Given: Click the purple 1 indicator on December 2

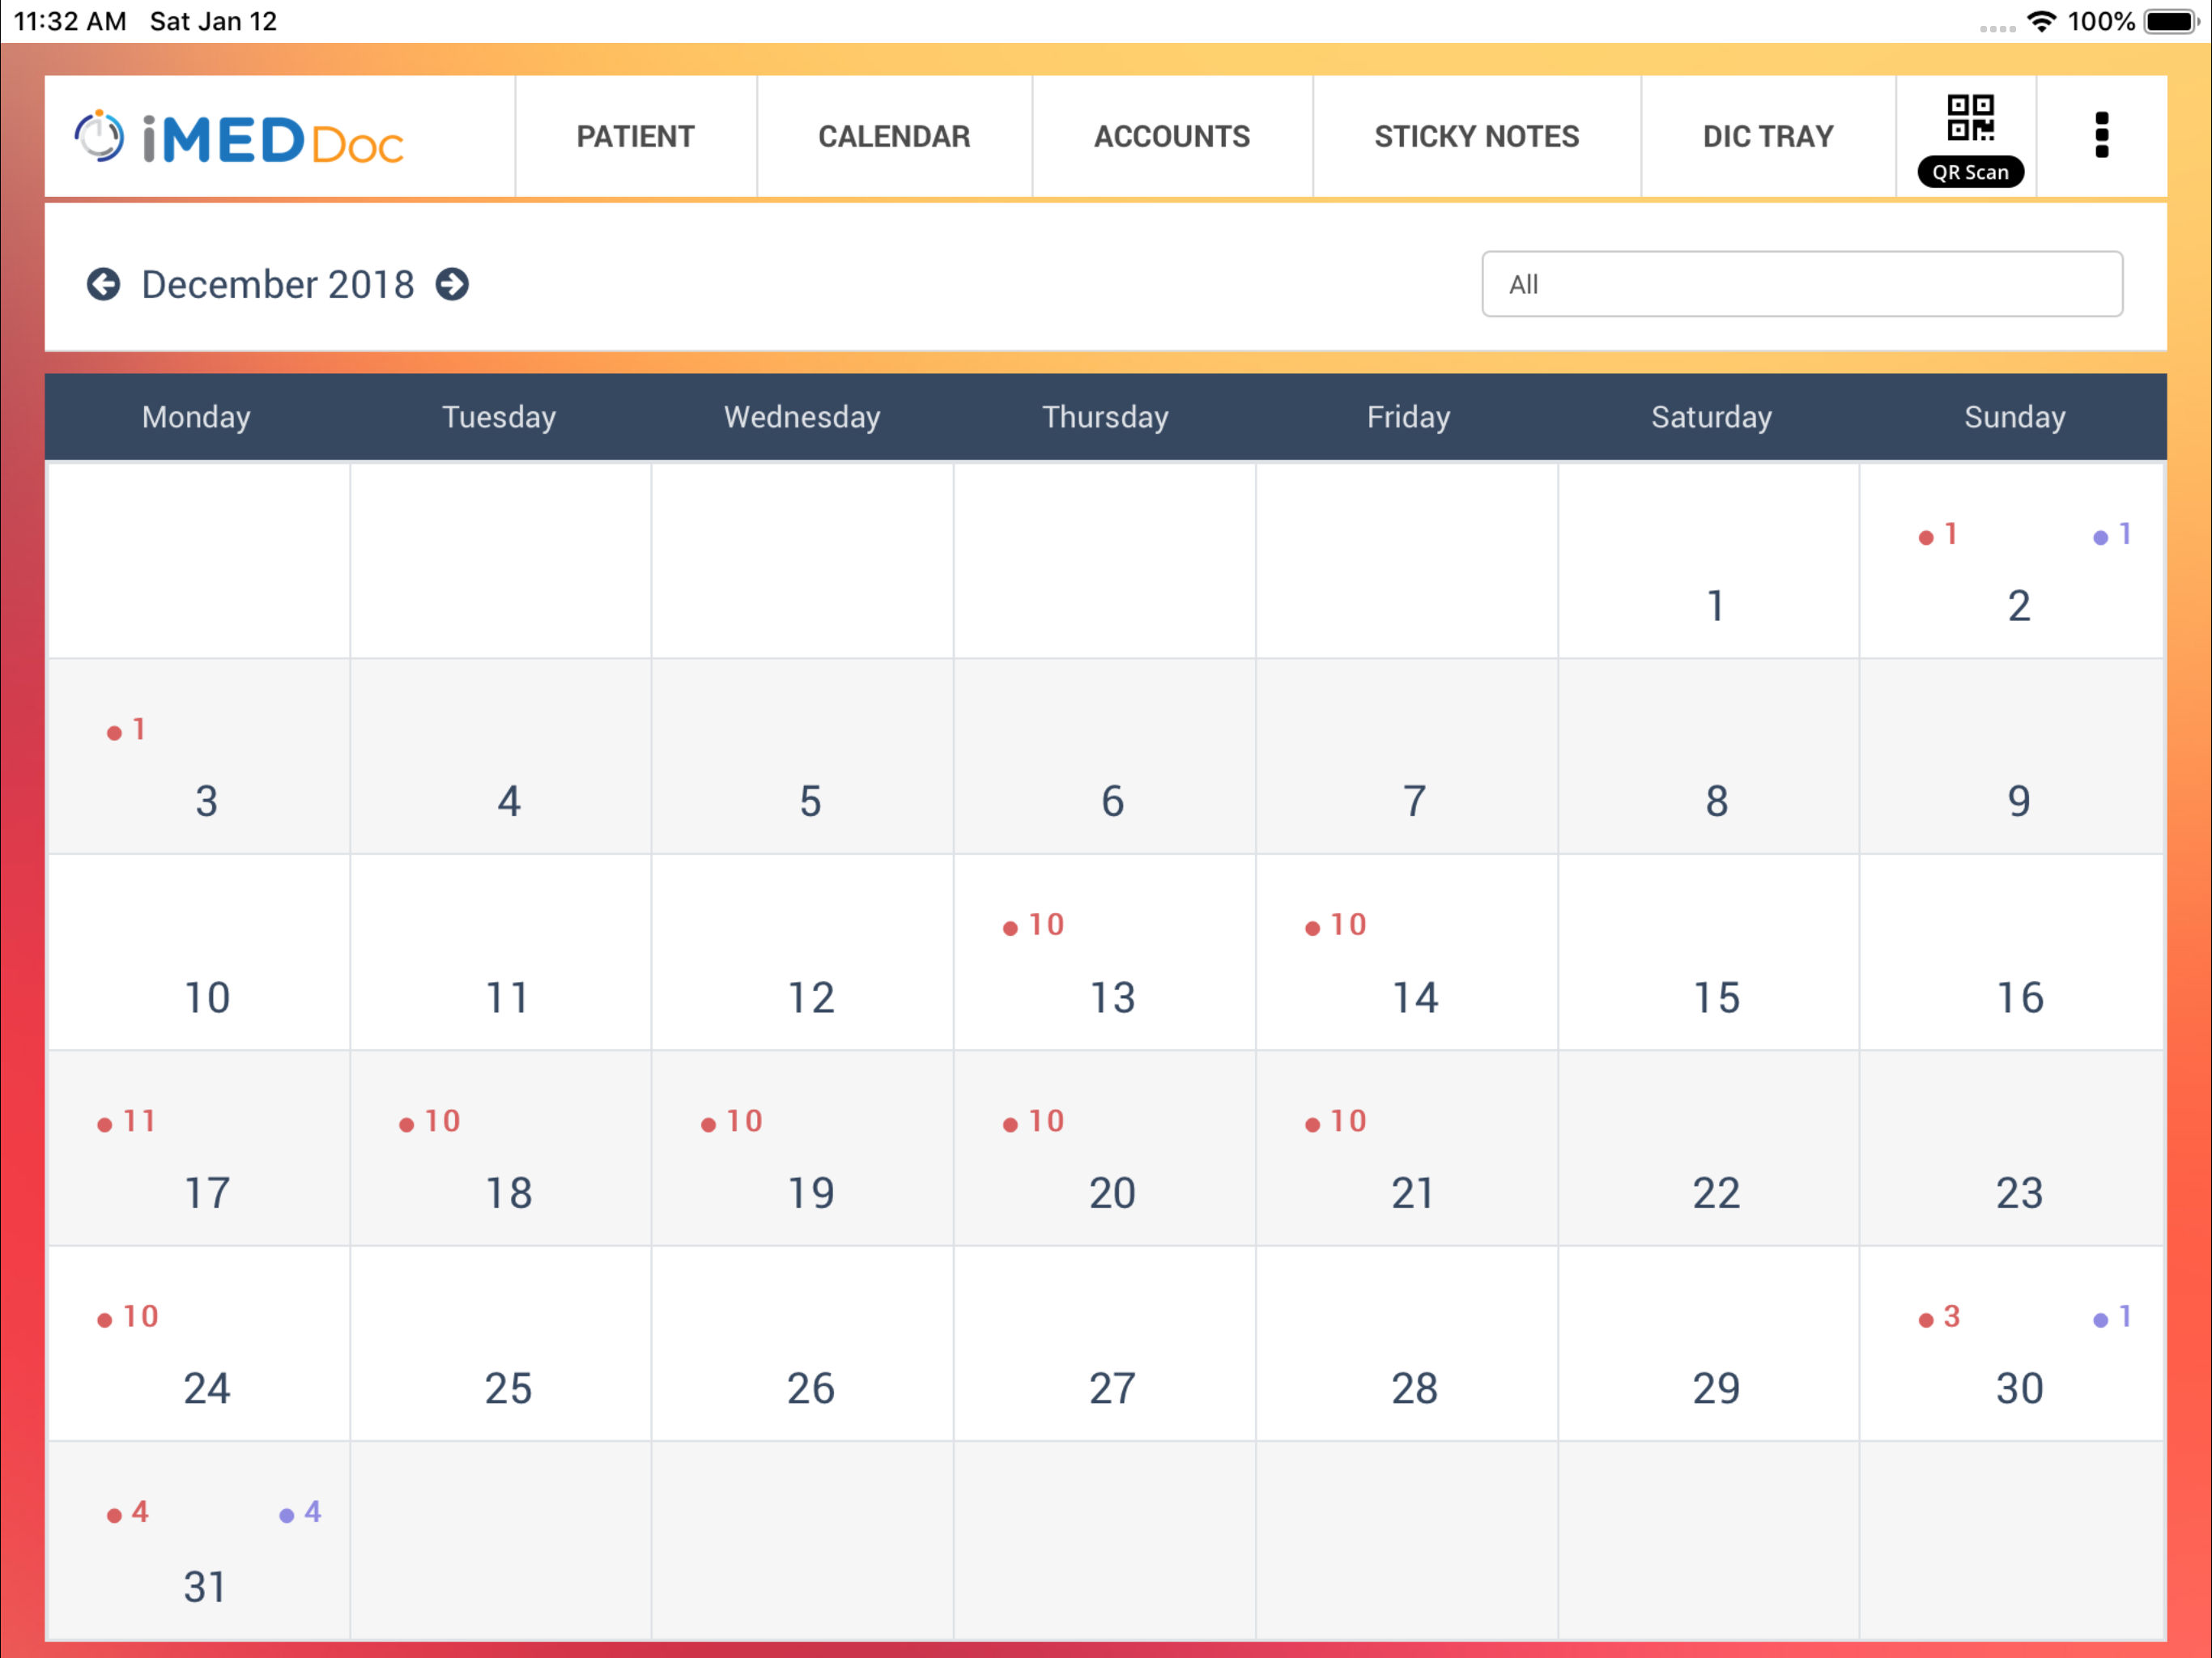Looking at the screenshot, I should coord(2112,535).
